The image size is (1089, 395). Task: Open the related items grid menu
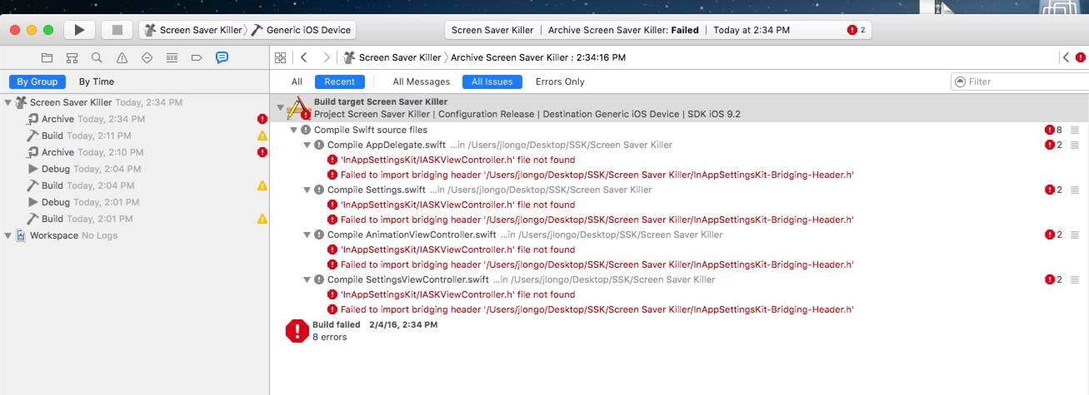(x=281, y=57)
